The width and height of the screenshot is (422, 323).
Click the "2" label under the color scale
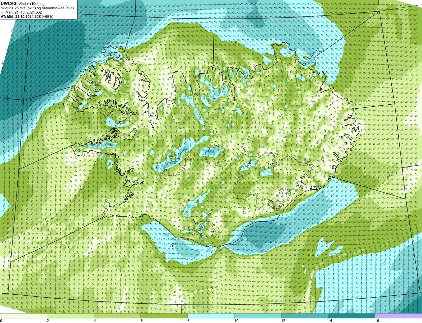tap(48, 321)
